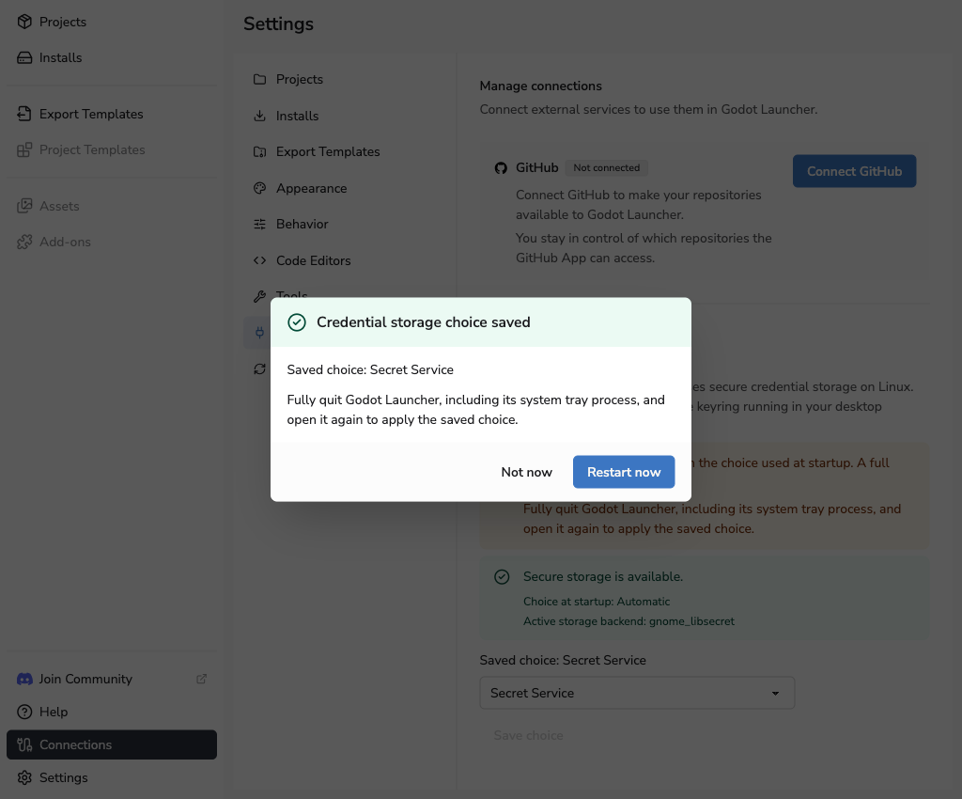The width and height of the screenshot is (962, 799).
Task: Click the Projects cube icon in sidebar
Action: pyautogui.click(x=24, y=22)
